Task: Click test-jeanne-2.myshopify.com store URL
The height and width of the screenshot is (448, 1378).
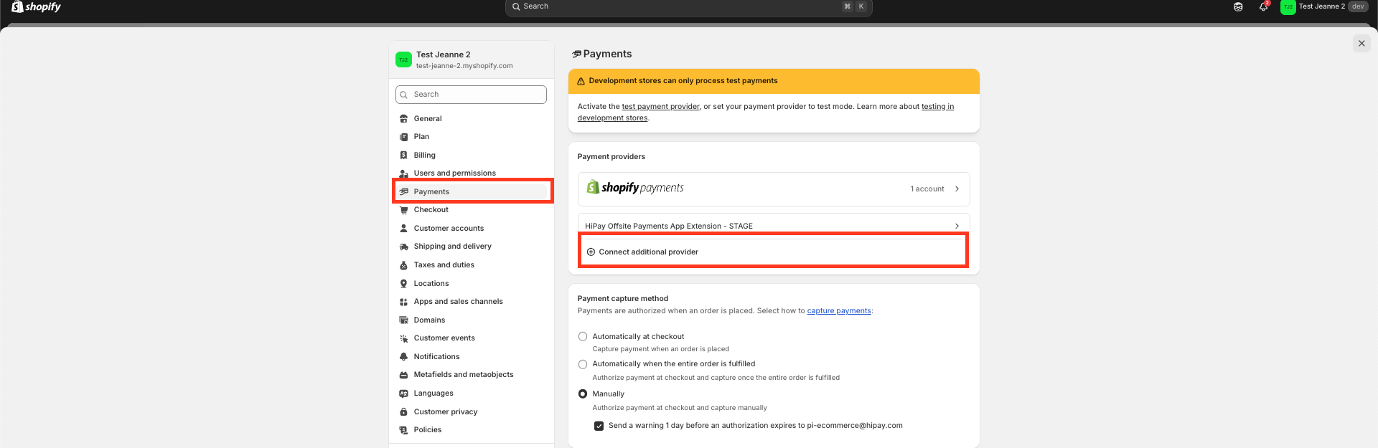Action: pyautogui.click(x=464, y=66)
